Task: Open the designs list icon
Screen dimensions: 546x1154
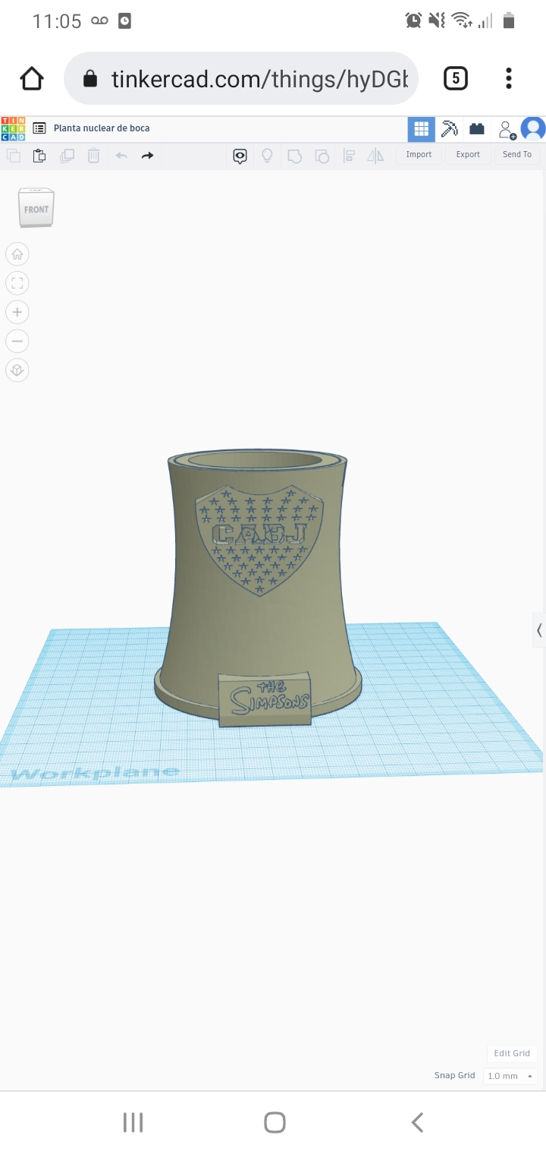Action: [39, 128]
